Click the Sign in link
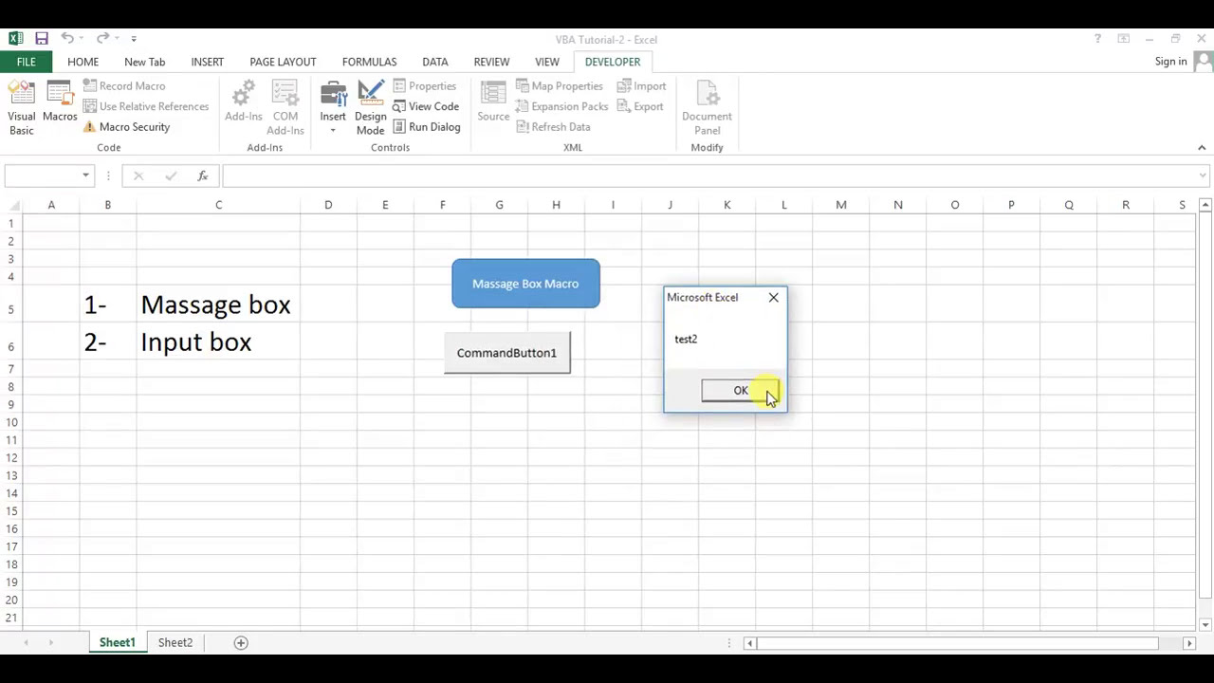Screen dimensions: 1214x683 (x=1170, y=62)
